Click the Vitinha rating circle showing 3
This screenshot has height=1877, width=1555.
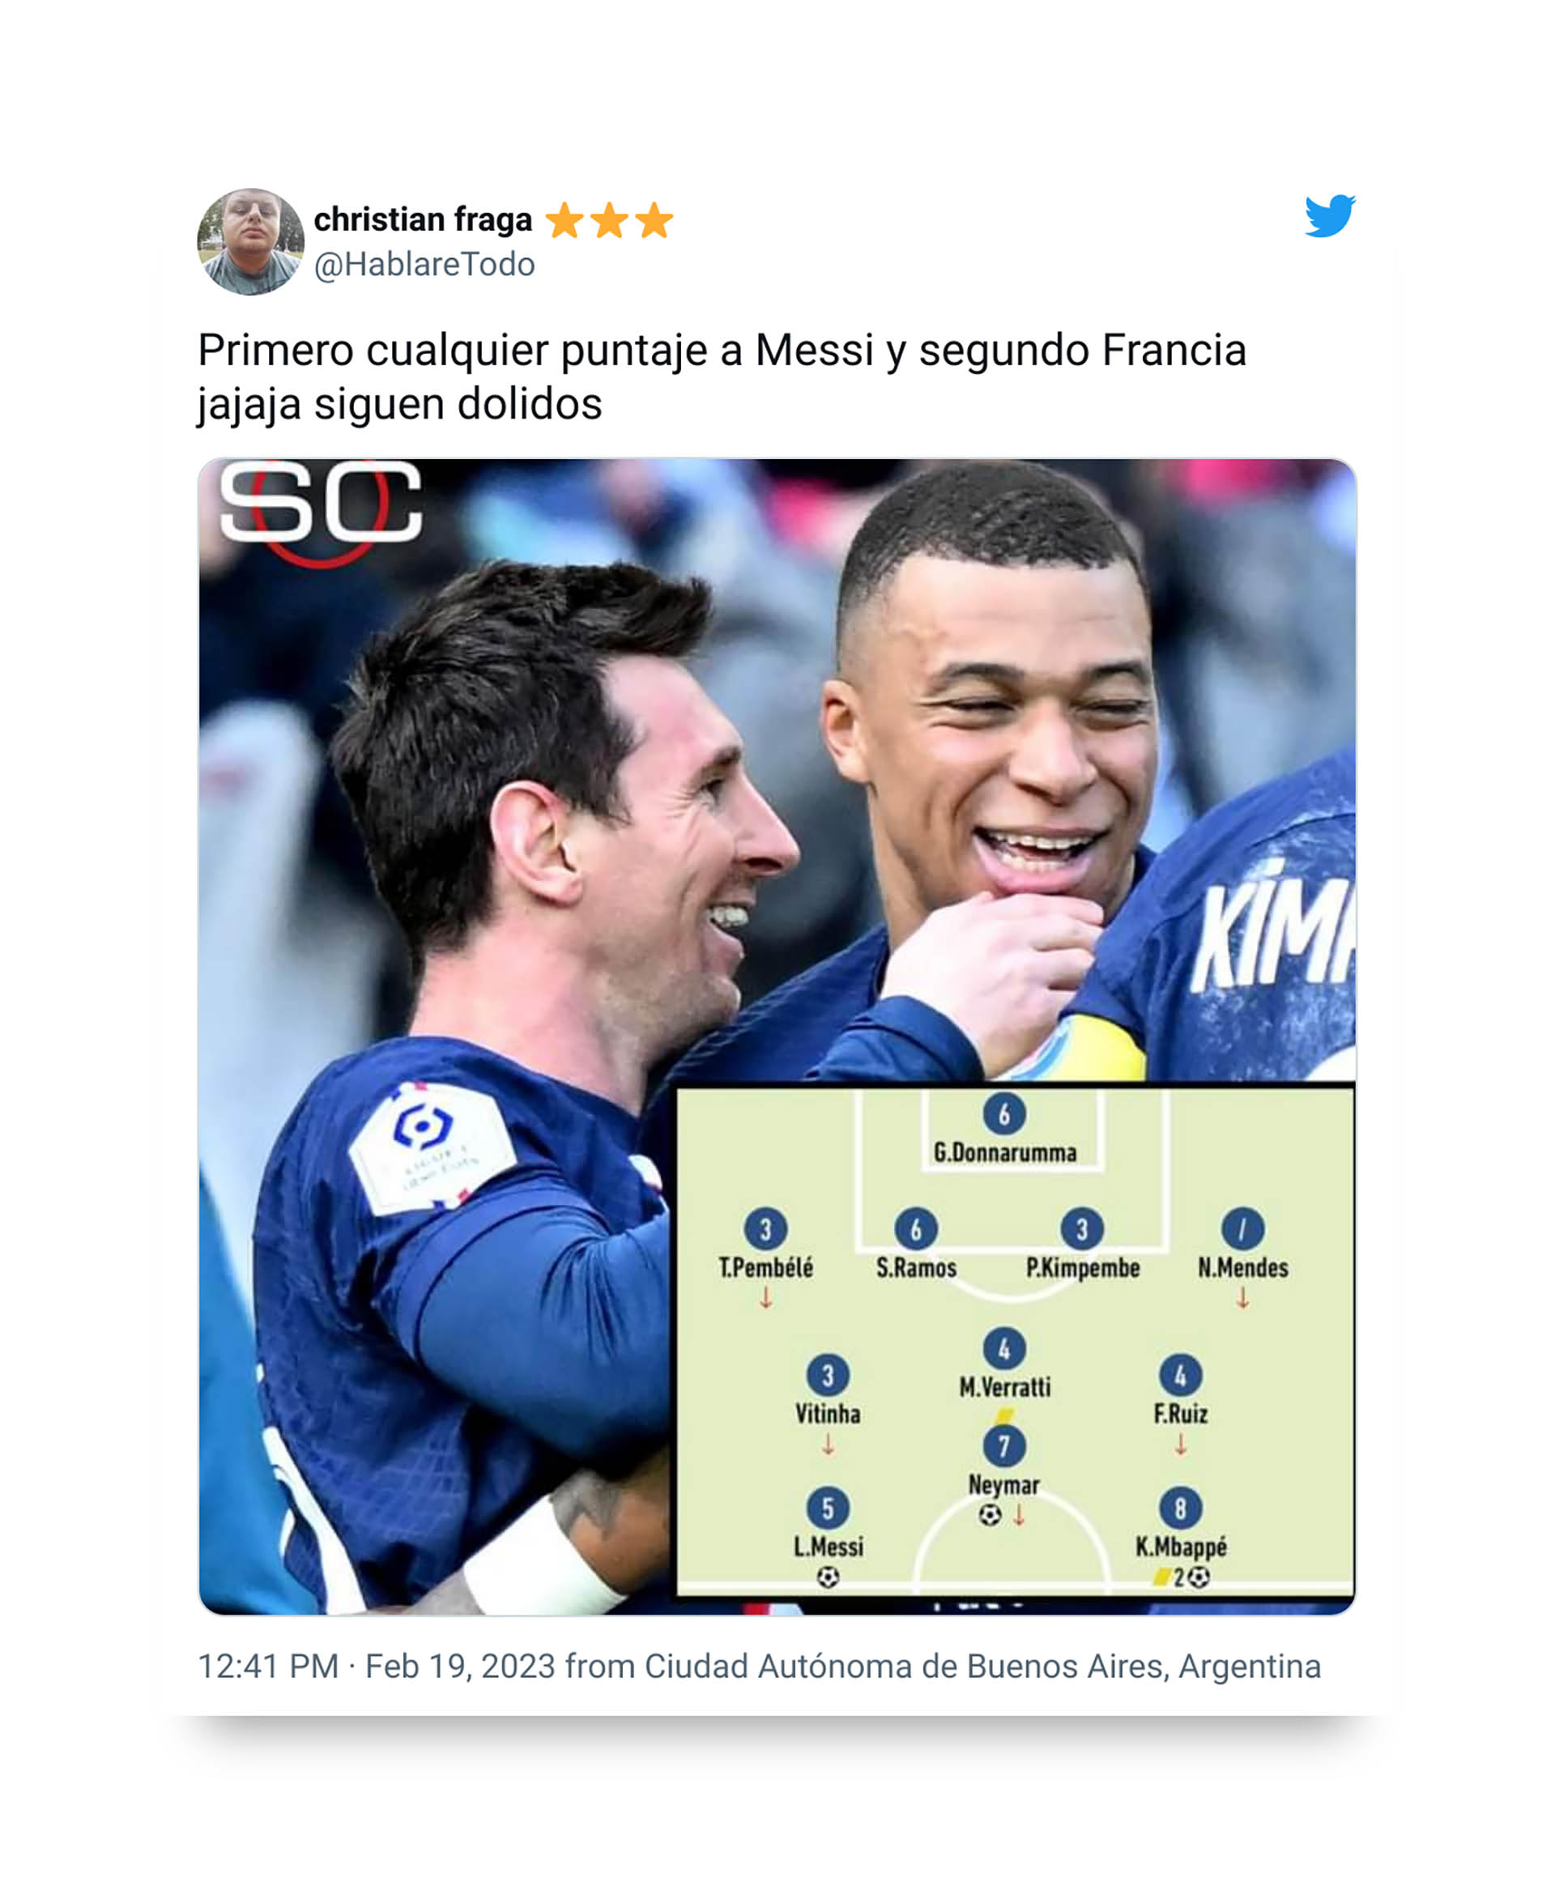pos(827,1376)
